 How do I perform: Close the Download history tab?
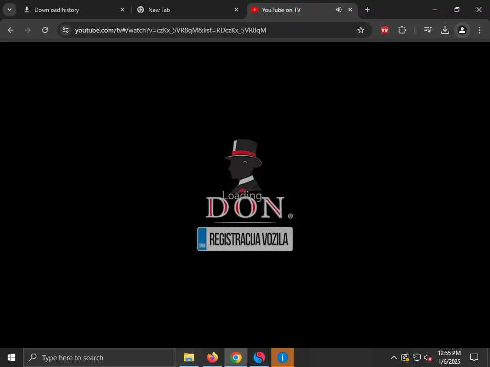[x=122, y=10]
